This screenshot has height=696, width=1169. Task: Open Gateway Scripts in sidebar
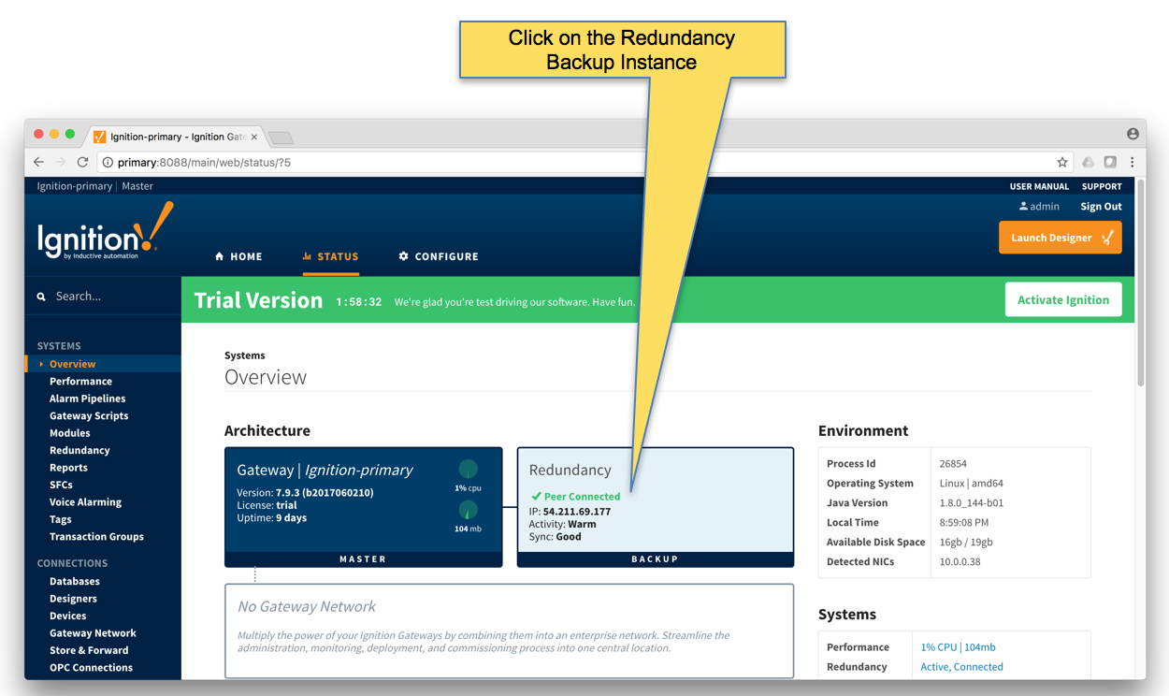[89, 416]
